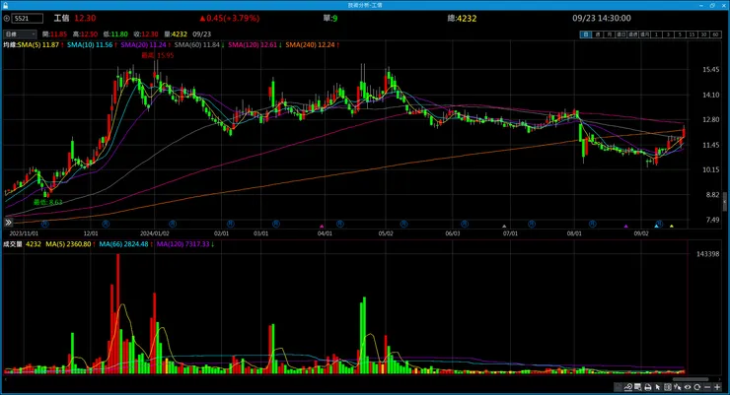
Task: Switch to the 月 monthly period button
Action: click(609, 34)
